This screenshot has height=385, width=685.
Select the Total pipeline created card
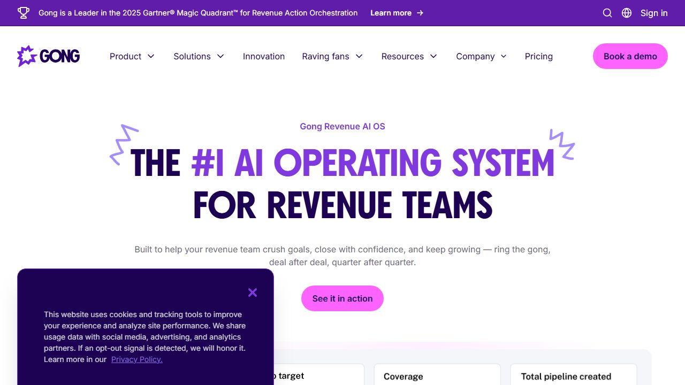pyautogui.click(x=573, y=374)
